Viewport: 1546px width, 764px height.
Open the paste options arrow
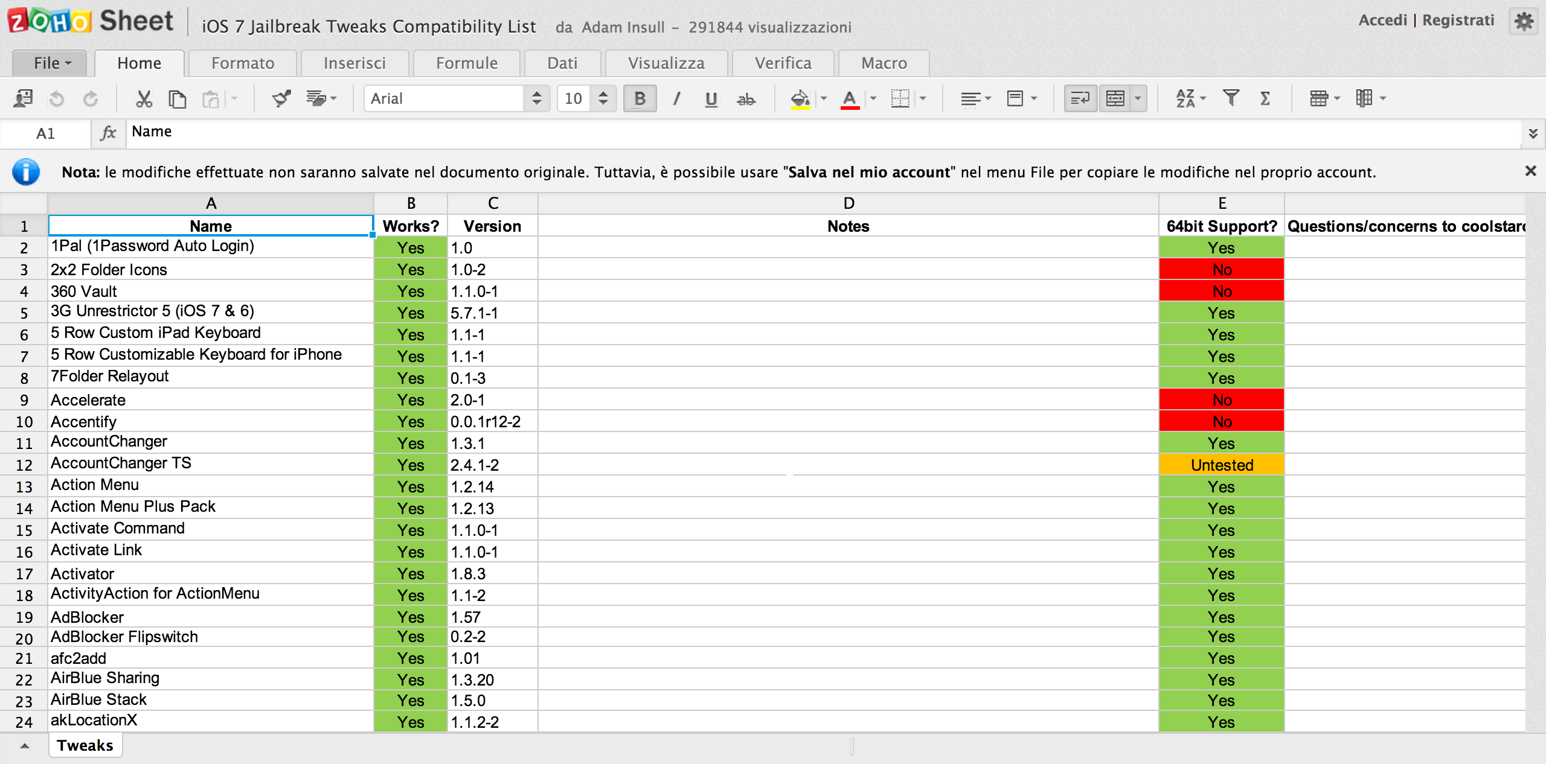point(234,98)
